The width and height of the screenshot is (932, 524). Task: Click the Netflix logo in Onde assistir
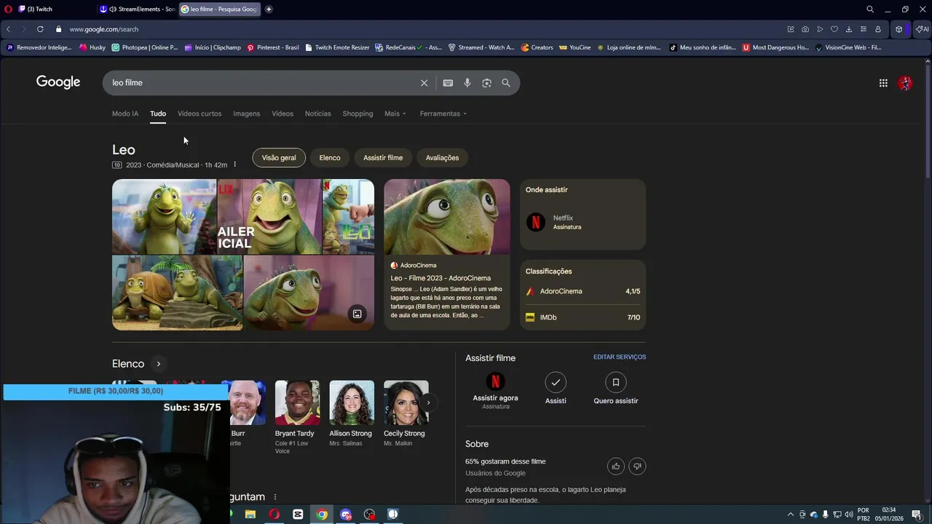(x=536, y=222)
